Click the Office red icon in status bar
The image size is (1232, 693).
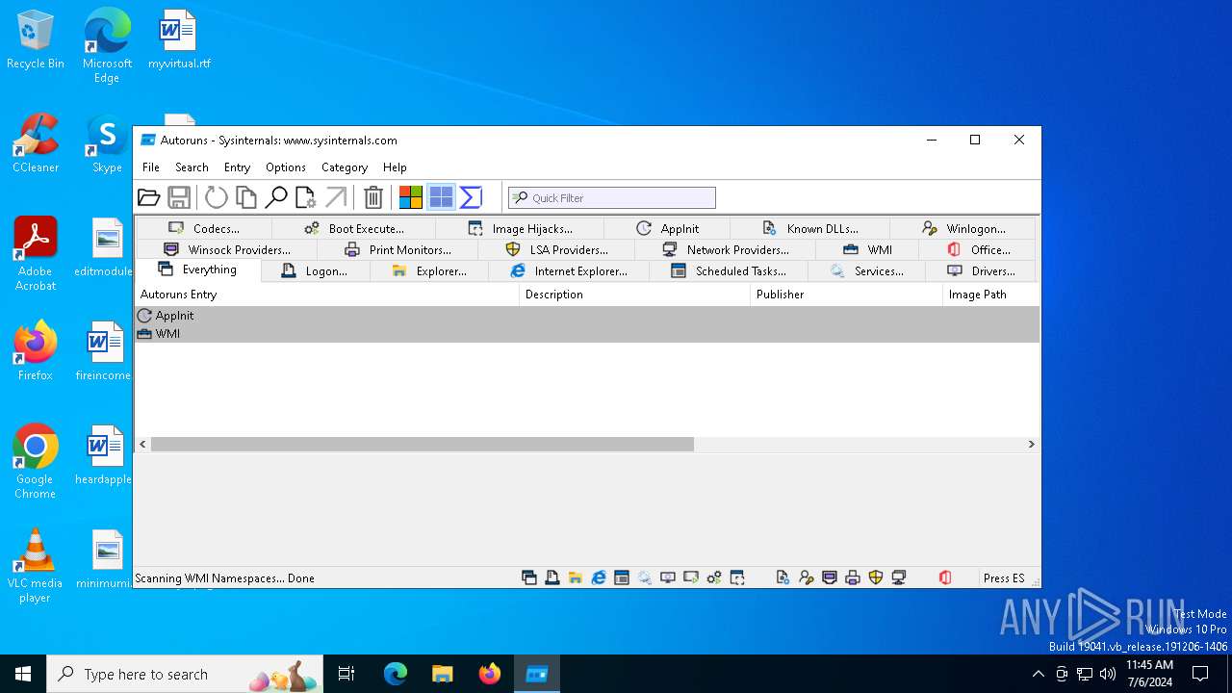[945, 577]
